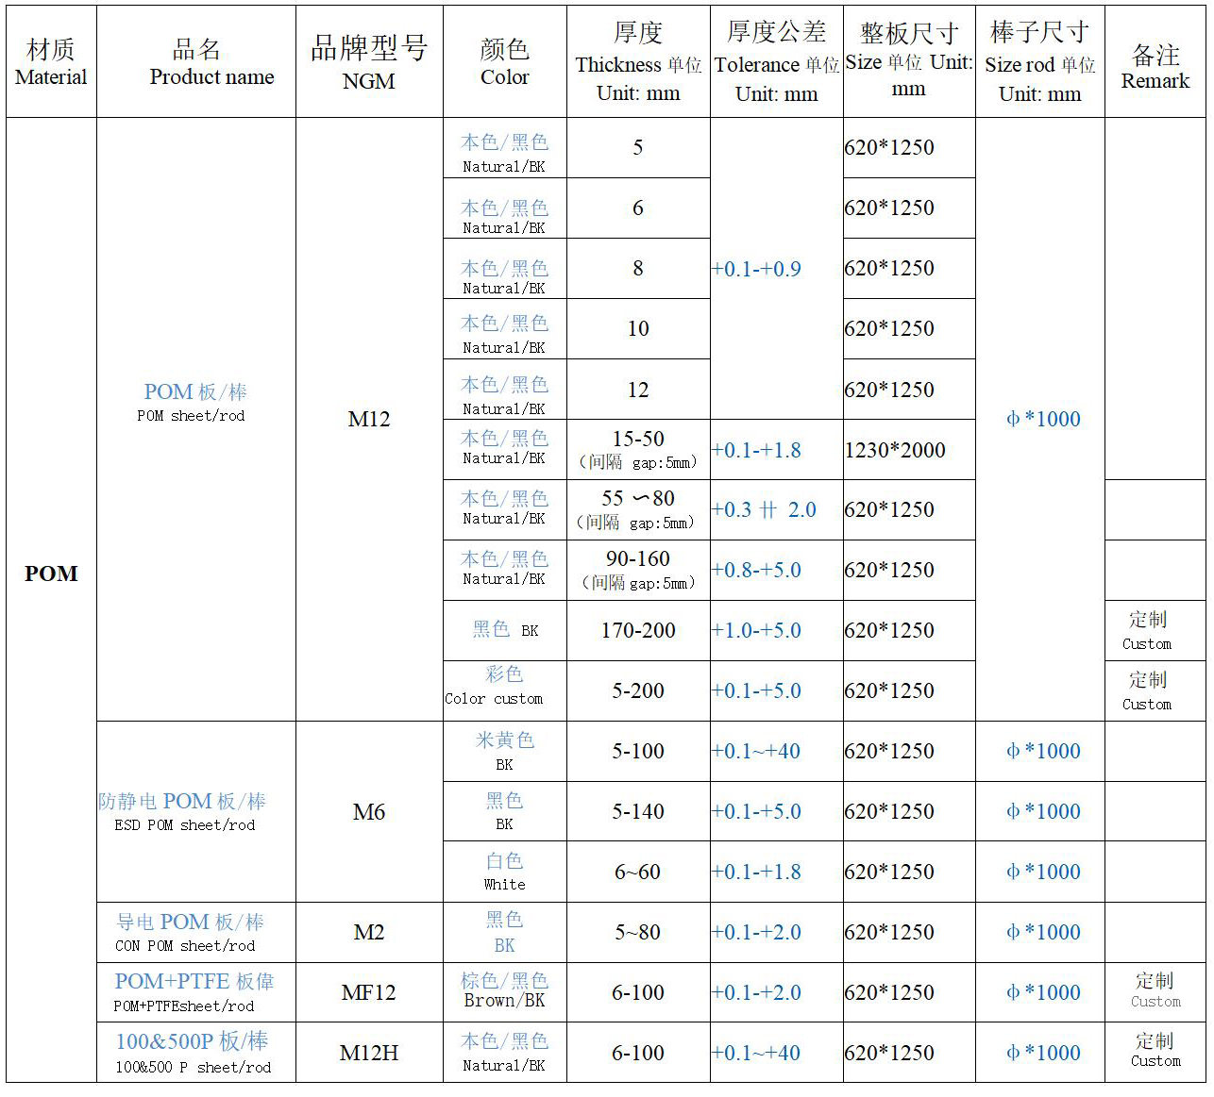The width and height of the screenshot is (1214, 1097).
Task: Click the Product name header
Action: tap(210, 60)
